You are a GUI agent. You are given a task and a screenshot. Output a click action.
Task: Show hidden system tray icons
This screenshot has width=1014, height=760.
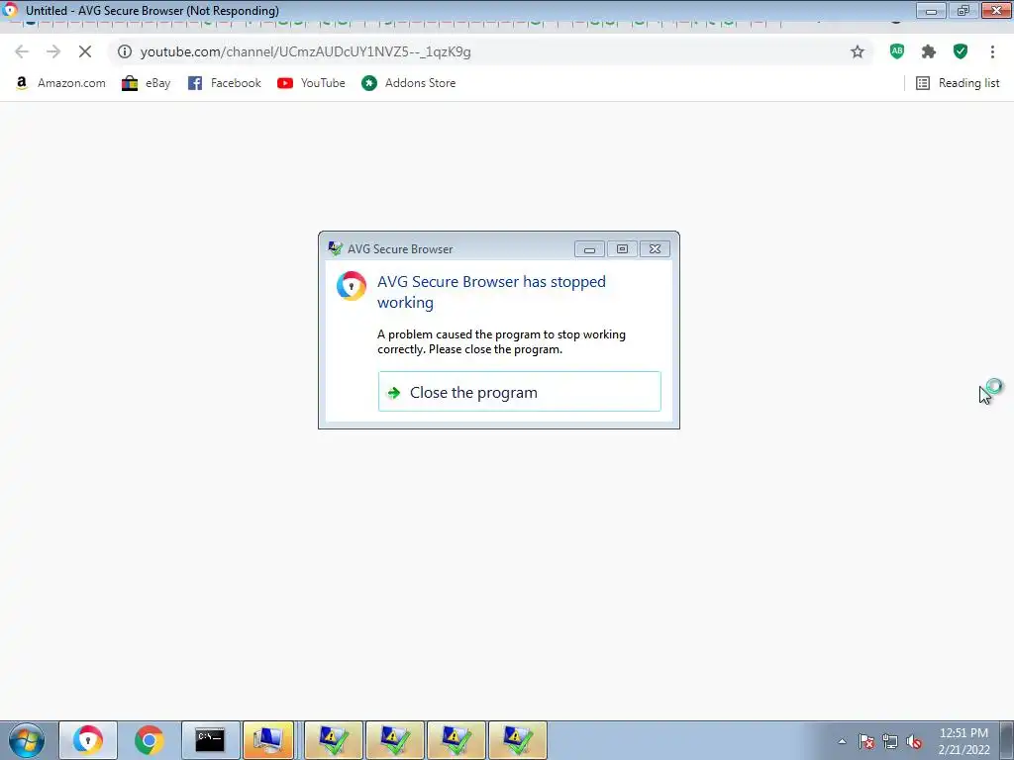pos(842,741)
